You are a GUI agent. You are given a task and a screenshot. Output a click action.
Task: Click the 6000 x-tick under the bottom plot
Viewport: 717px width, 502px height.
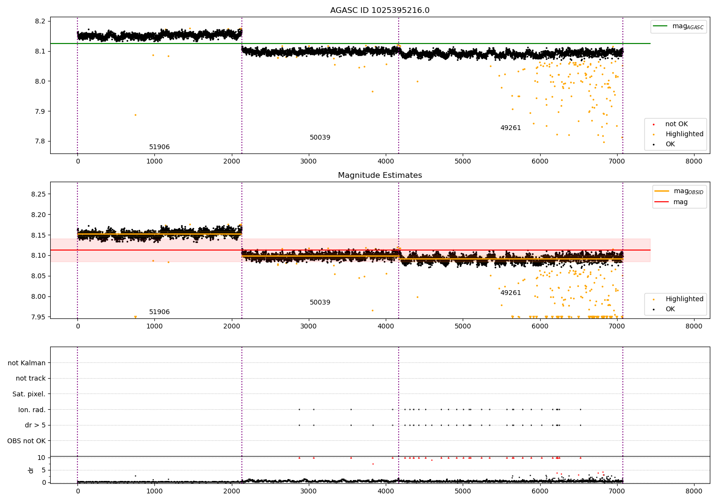click(540, 491)
